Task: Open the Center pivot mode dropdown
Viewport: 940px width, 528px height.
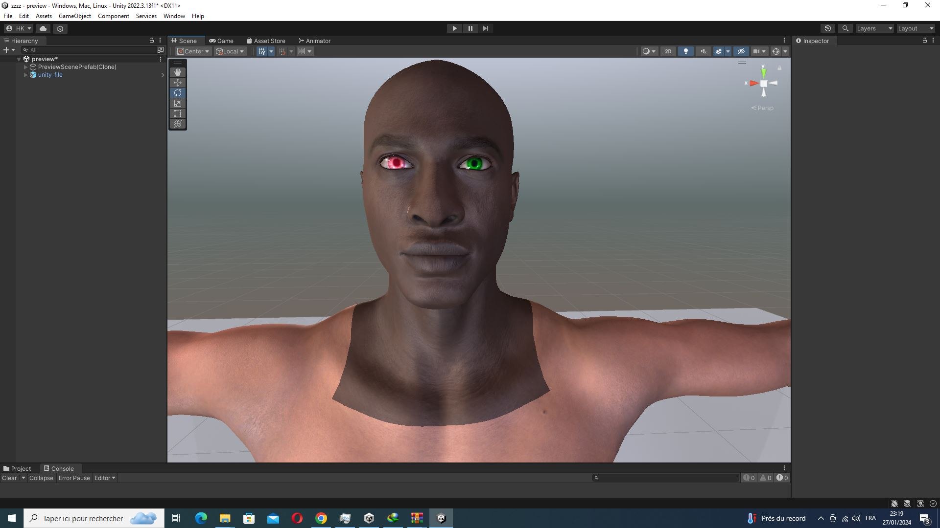Action: coord(193,51)
